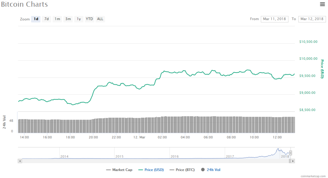This screenshot has height=178, width=328.
Task: Toggle the Market Cap series in legend
Action: coord(119,170)
